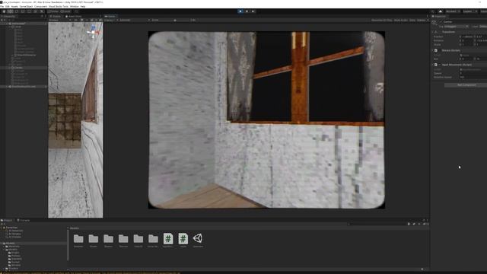
Task: Click the Pause button in the toolbar
Action: tap(247, 11)
